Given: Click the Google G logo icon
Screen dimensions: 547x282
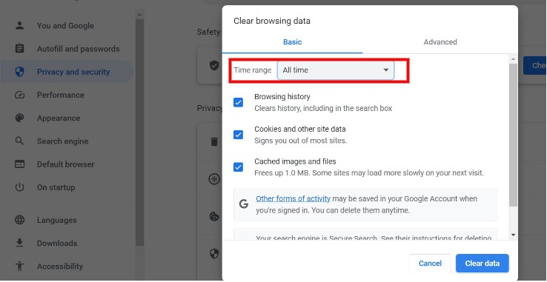Looking at the screenshot, I should (x=244, y=204).
